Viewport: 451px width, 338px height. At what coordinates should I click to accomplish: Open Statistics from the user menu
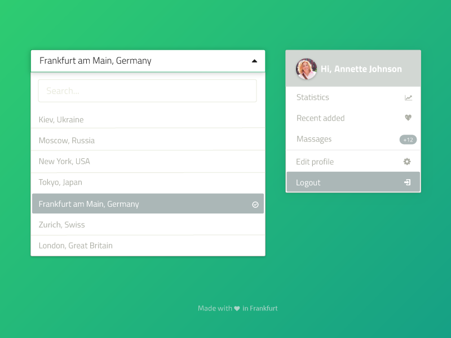(312, 97)
